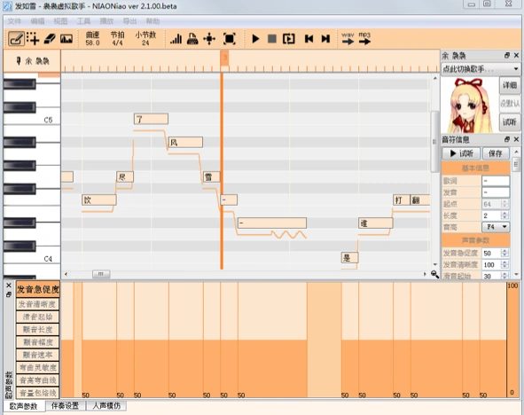Stop playback with the stop button

click(x=272, y=39)
